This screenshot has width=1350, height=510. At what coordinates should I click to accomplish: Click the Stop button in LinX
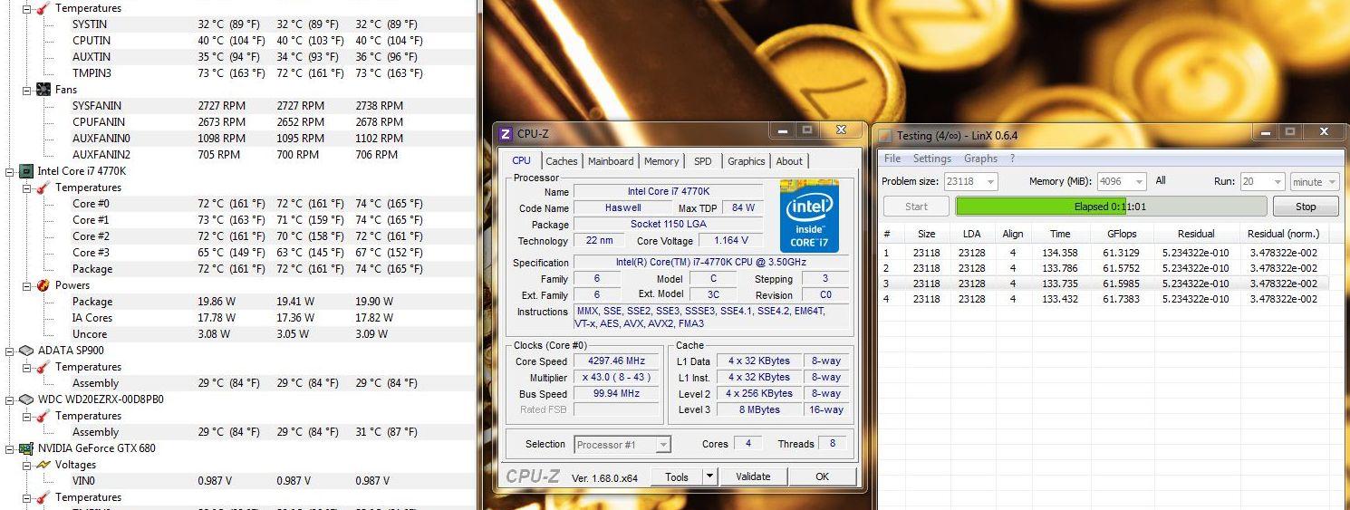[1306, 207]
